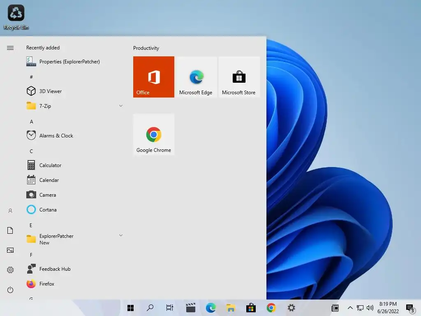Open Cortana from the app list
Viewport: 421px width, 316px height.
(x=75, y=209)
